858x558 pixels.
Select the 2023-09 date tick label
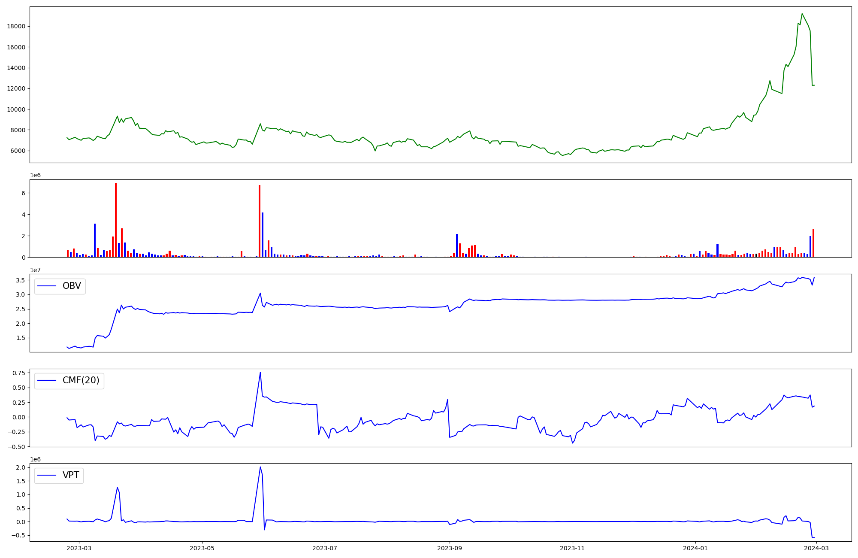(450, 548)
